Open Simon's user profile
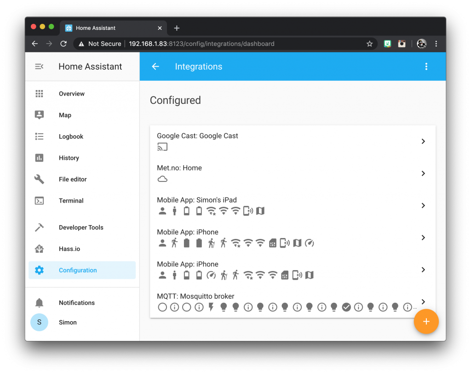The width and height of the screenshot is (471, 374). click(67, 323)
